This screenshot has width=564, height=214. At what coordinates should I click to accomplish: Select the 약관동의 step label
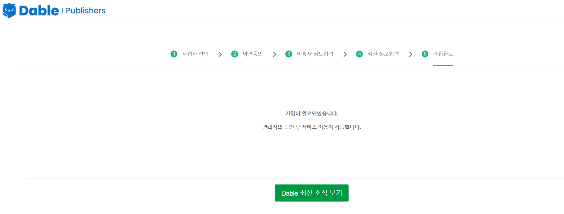click(x=252, y=54)
